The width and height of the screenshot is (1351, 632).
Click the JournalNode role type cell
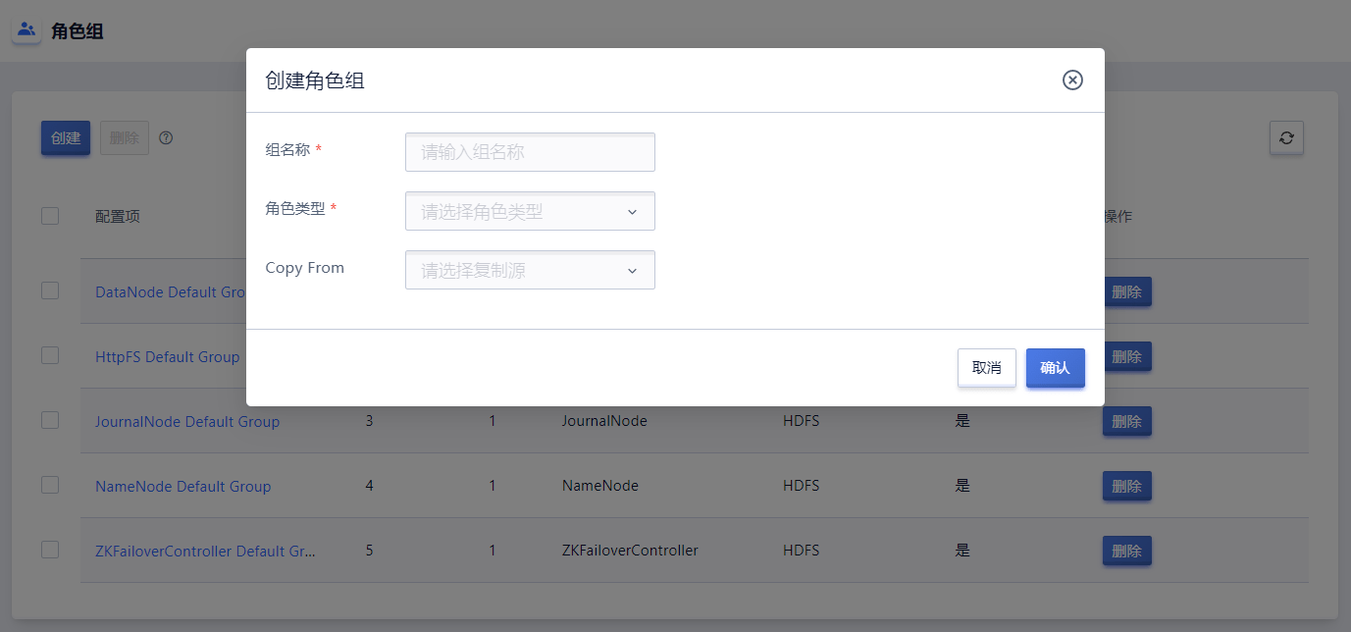pos(604,421)
